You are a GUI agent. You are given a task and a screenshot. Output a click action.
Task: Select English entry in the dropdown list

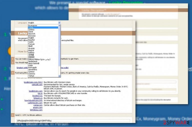(31, 38)
